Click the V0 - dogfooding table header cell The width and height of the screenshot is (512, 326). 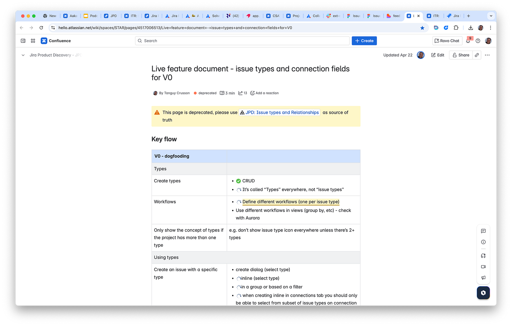pyautogui.click(x=189, y=156)
